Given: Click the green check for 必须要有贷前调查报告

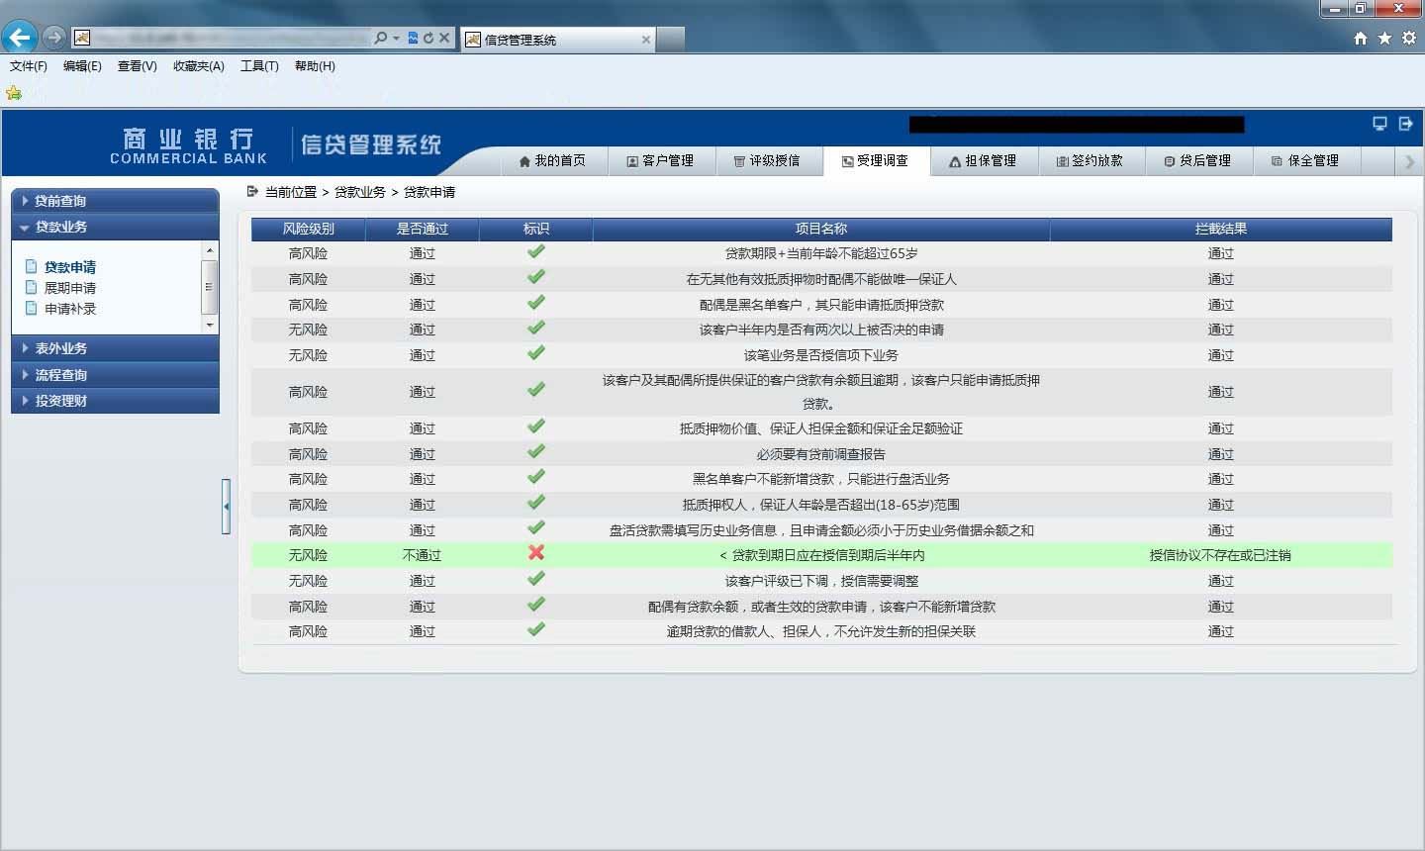Looking at the screenshot, I should tap(536, 451).
